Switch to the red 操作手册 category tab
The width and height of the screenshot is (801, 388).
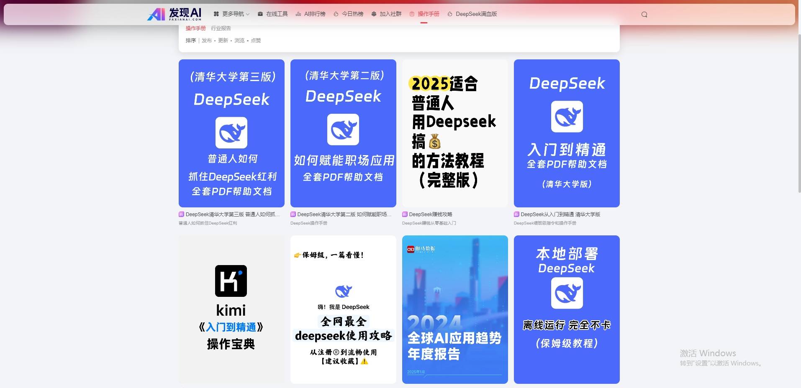[x=196, y=28]
